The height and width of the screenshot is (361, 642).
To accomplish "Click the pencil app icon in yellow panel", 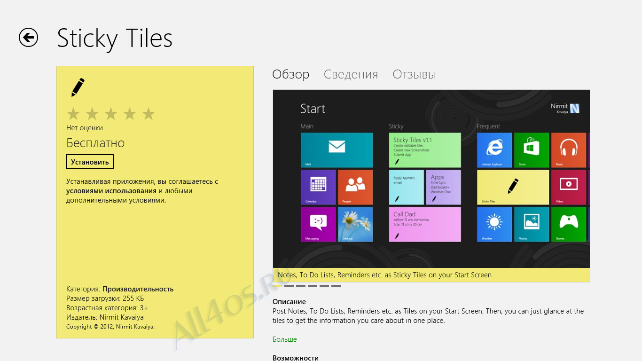I will click(78, 88).
